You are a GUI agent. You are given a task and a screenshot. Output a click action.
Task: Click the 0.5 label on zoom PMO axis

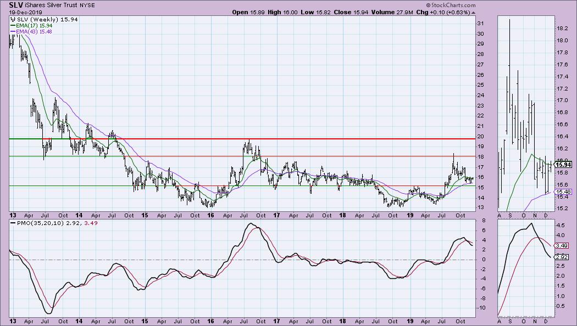561,306
